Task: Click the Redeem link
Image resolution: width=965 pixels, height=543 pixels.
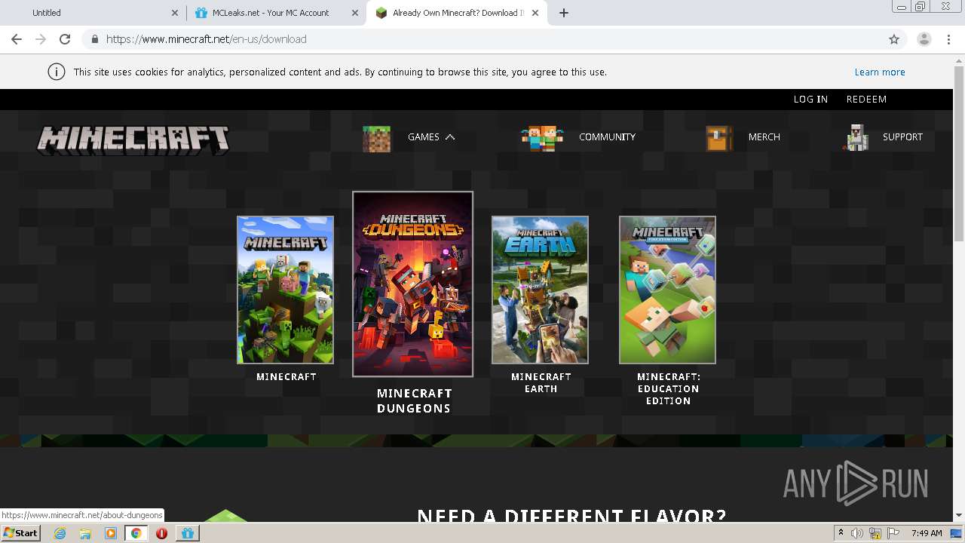Action: pos(866,100)
